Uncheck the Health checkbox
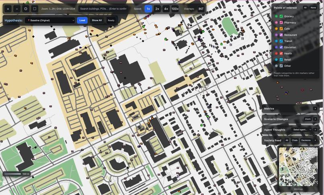324x195 pixels. [281, 53]
